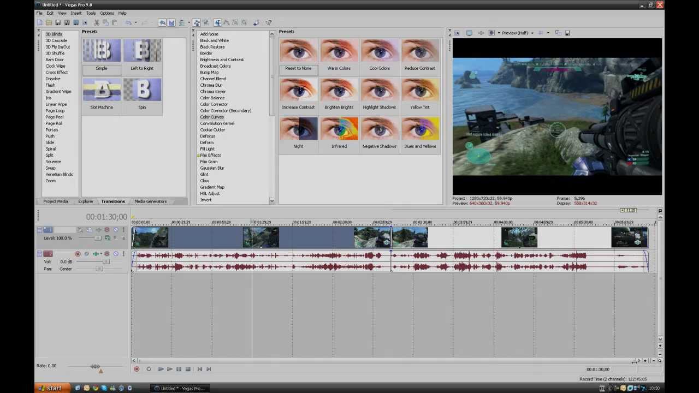Switch to Project Media tab
This screenshot has width=699, height=393.
tap(56, 201)
